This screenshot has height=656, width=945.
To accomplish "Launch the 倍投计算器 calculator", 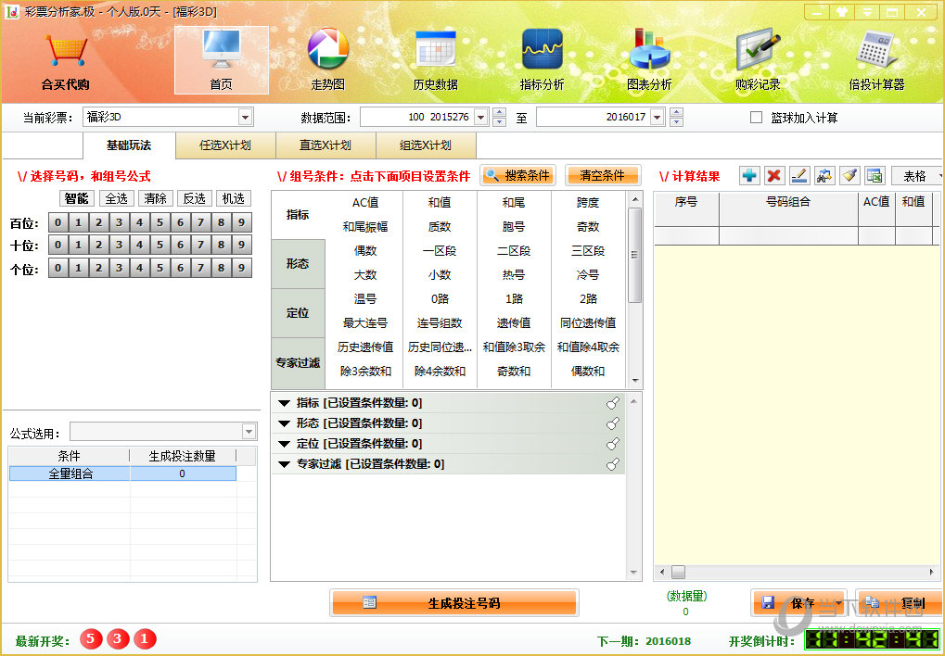I will (876, 60).
